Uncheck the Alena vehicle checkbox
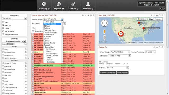The width and height of the screenshot is (169, 95). coord(33,52)
